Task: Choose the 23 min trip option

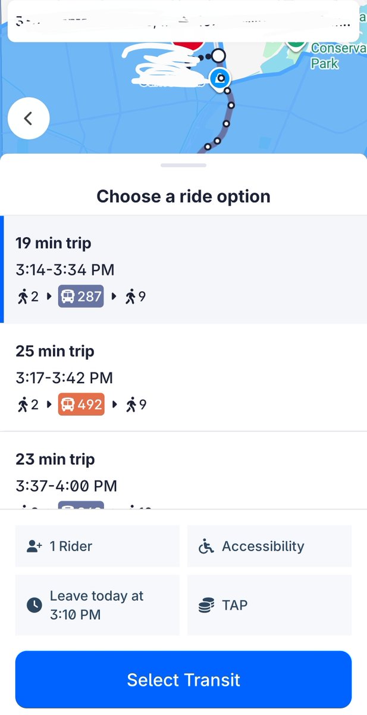Action: [x=183, y=475]
